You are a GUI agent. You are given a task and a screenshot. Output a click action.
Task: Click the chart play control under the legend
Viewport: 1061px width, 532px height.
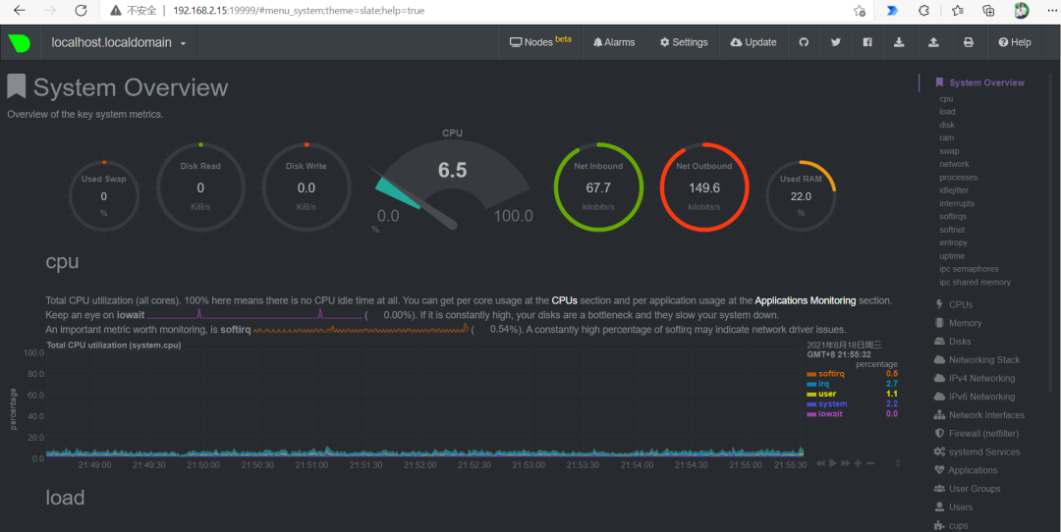(x=833, y=463)
